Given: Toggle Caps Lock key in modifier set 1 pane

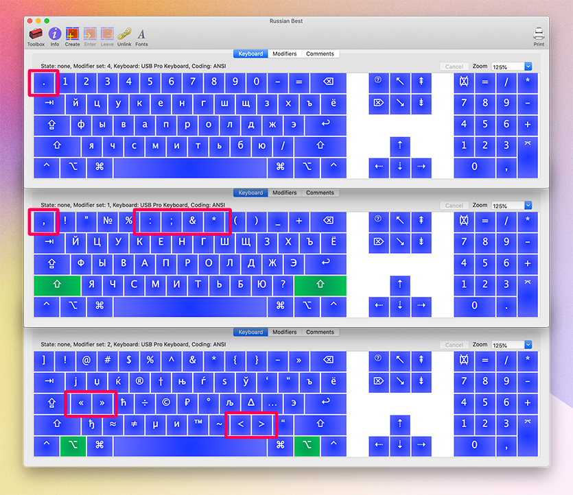Looking at the screenshot, I should click(51, 264).
